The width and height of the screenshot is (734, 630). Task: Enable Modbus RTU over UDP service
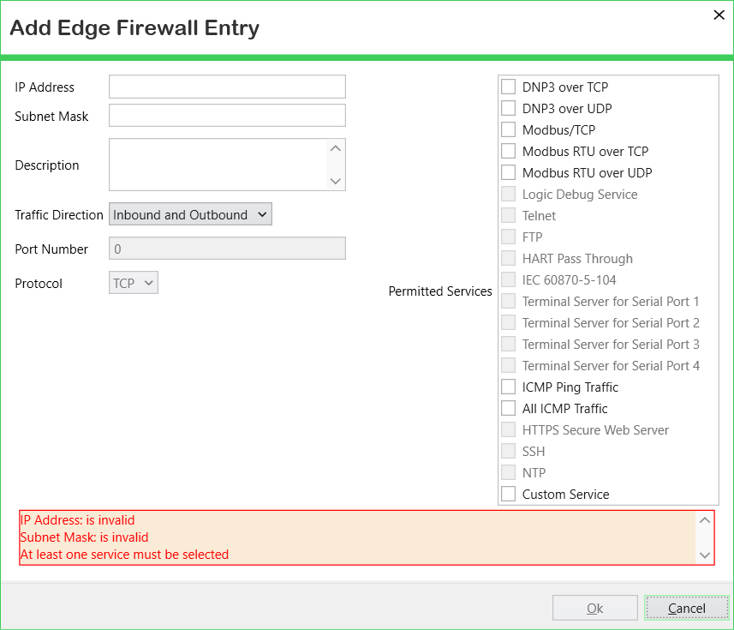(509, 173)
